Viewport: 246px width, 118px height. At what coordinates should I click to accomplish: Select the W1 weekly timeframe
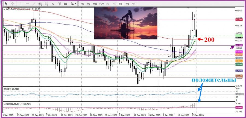click(x=127, y=4)
